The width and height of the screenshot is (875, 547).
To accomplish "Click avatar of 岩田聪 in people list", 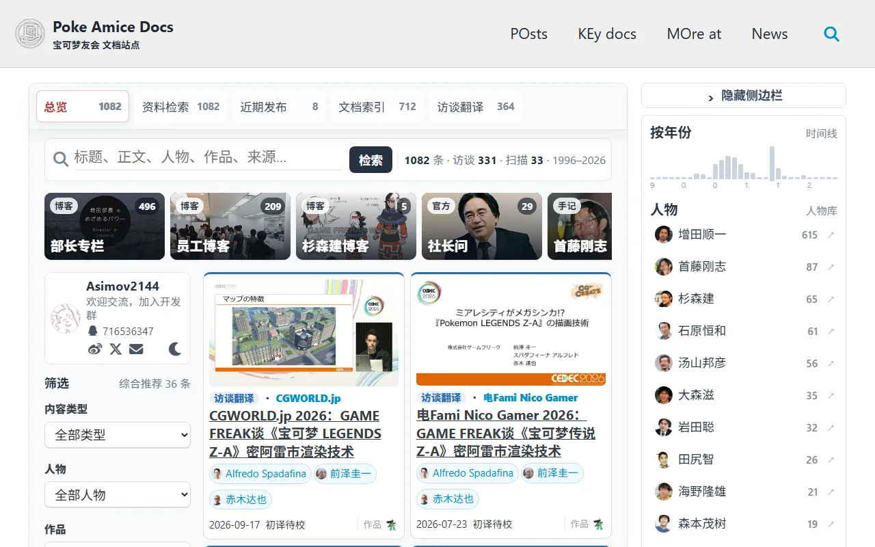I will tap(664, 427).
